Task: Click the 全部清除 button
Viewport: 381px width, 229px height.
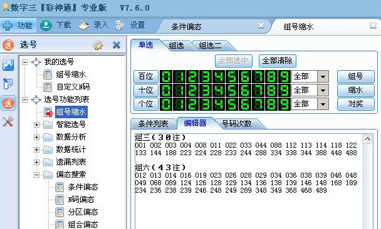Action: (x=277, y=61)
